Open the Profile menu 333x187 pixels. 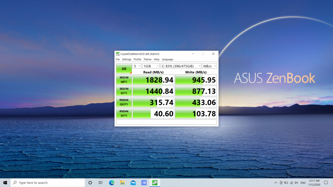click(137, 59)
